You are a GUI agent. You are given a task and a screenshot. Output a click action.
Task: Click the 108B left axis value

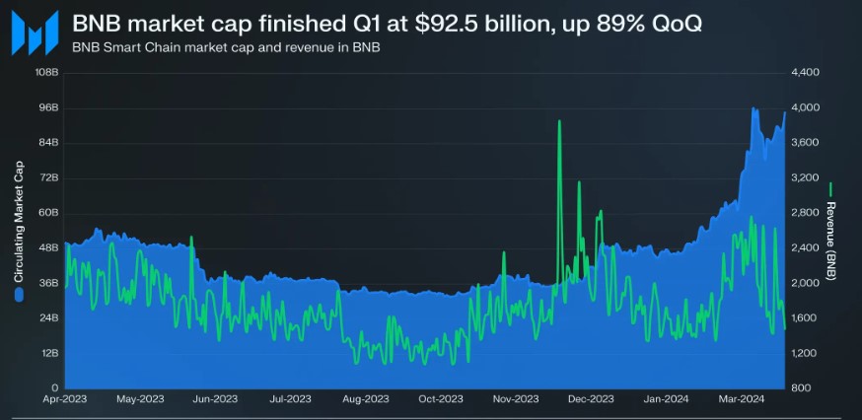click(48, 73)
